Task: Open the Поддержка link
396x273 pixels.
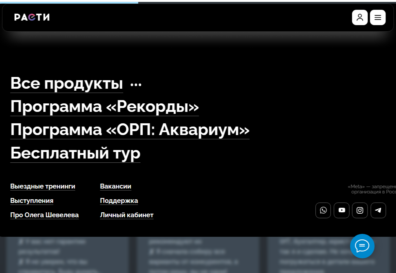Action: [x=119, y=201]
